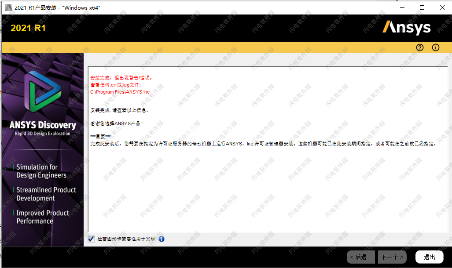Maximize the installer window
Image resolution: width=452 pixels, height=268 pixels.
pyautogui.click(x=422, y=7)
